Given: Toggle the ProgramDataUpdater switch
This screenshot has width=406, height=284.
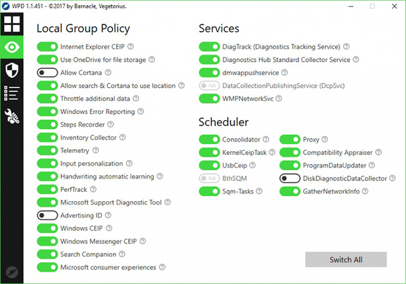Looking at the screenshot, I should pyautogui.click(x=290, y=165).
